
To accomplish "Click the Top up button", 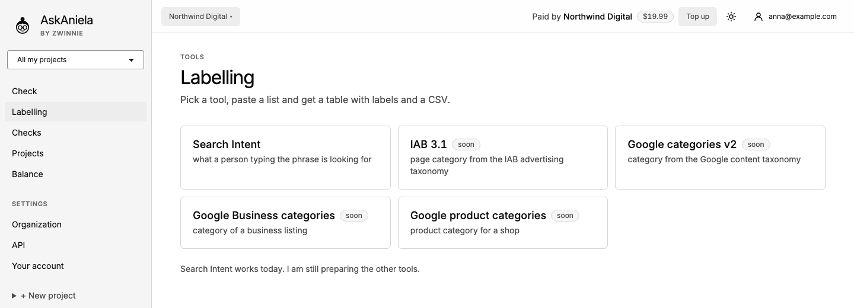I will tap(697, 17).
